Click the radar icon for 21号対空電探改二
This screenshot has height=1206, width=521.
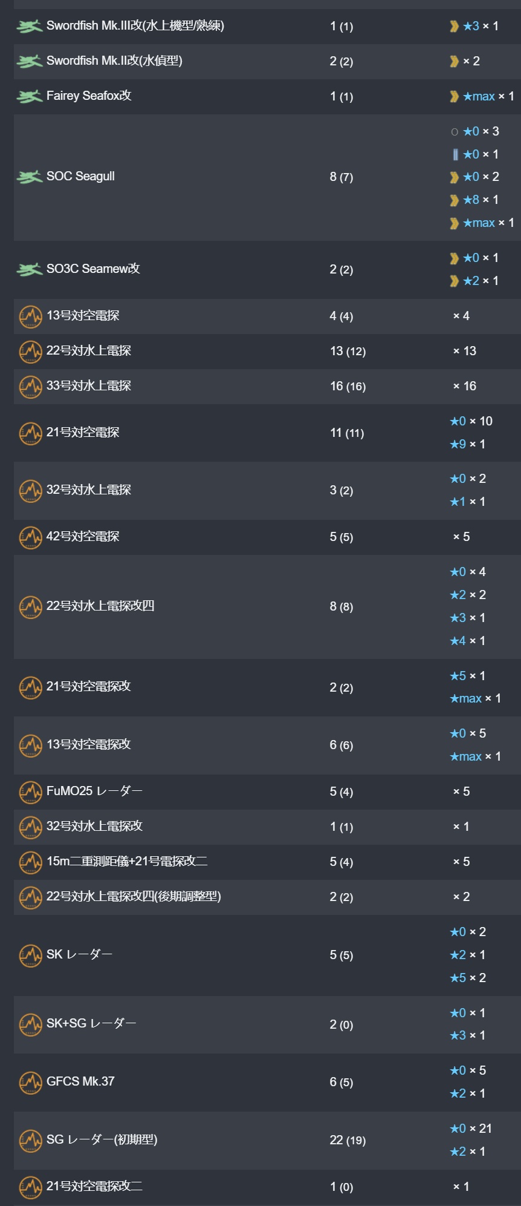pyautogui.click(x=30, y=1187)
